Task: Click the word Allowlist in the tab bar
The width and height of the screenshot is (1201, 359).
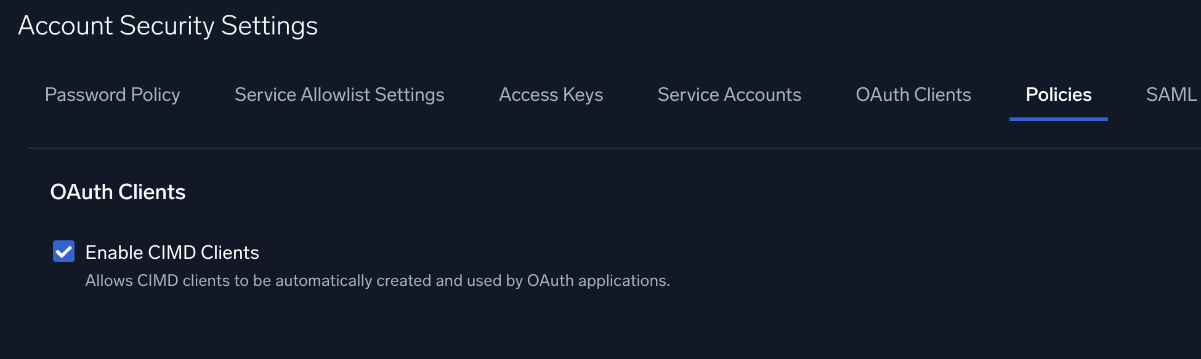Action: 336,95
